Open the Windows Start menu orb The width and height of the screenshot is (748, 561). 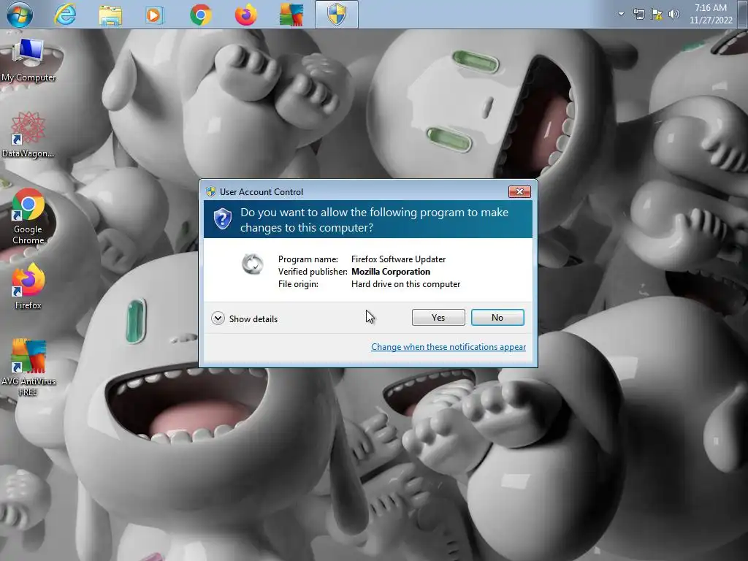coord(20,15)
